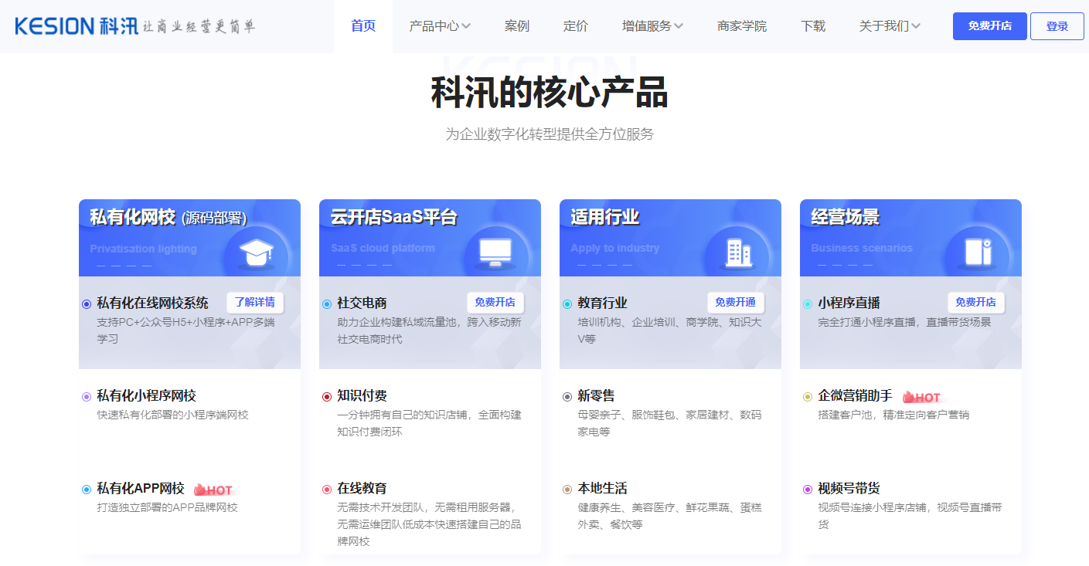Click the 云开店SaaS平台 card header

click(x=430, y=238)
